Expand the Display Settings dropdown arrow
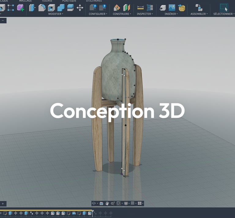Viewport: 235px width, 218px height. (x=129, y=203)
